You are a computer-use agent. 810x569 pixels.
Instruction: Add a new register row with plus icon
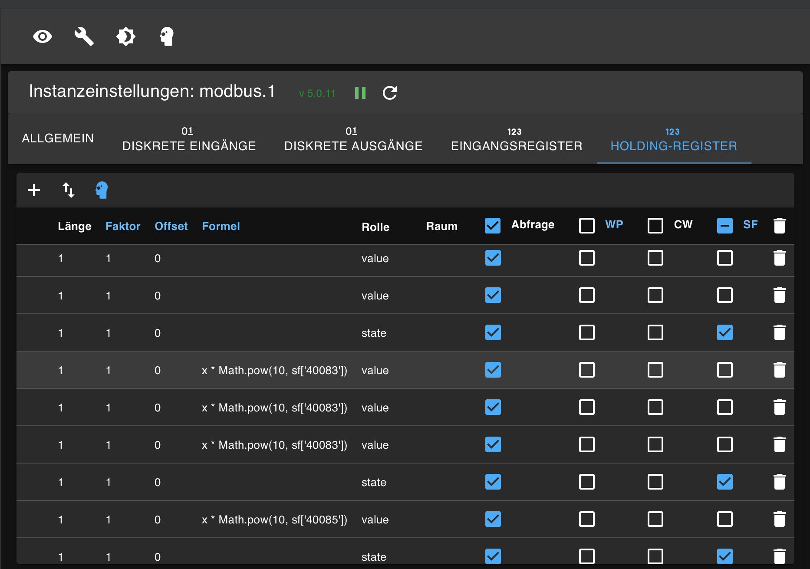34,190
